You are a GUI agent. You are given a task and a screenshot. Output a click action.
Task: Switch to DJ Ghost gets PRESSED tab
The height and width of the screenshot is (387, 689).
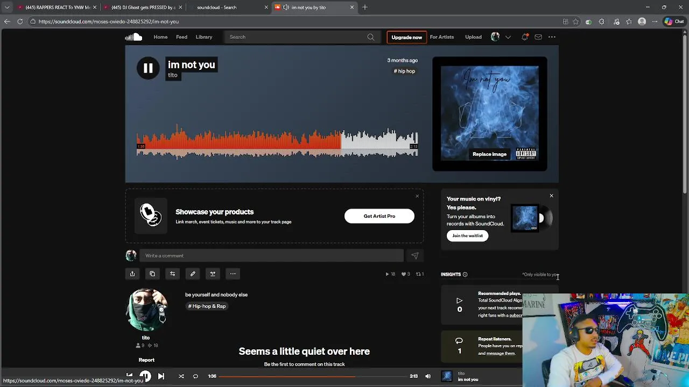(143, 8)
